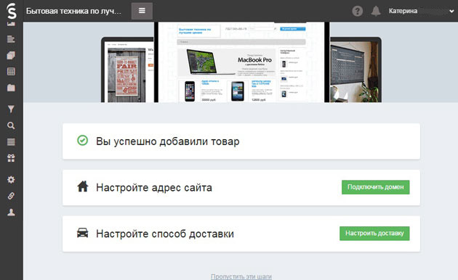The height and width of the screenshot is (280, 458).
Task: Click the Пропустить эти шаги link
Action: pos(241,276)
